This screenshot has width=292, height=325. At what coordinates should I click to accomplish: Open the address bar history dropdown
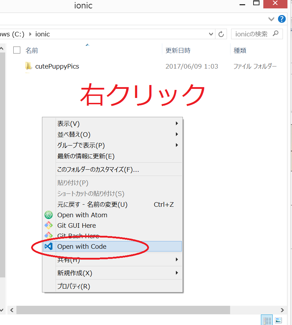pyautogui.click(x=211, y=34)
